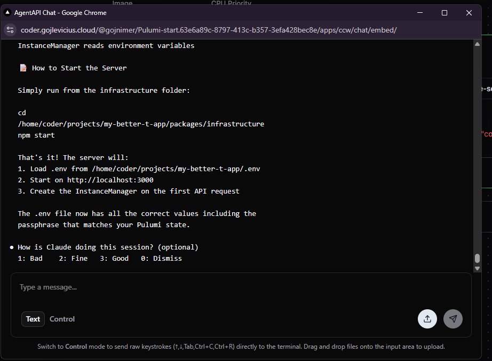Click the scrollbar up arrow
This screenshot has width=492, height=361.
477,44
